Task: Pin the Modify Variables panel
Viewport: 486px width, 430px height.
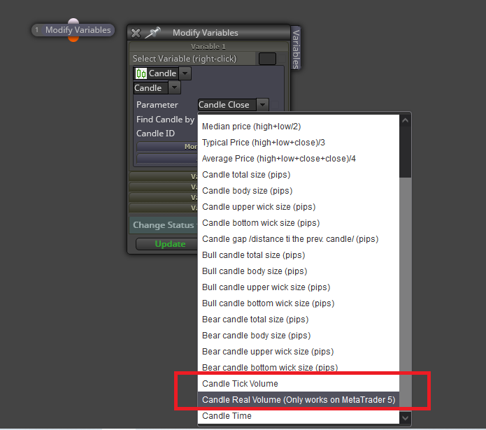Action: 152,33
